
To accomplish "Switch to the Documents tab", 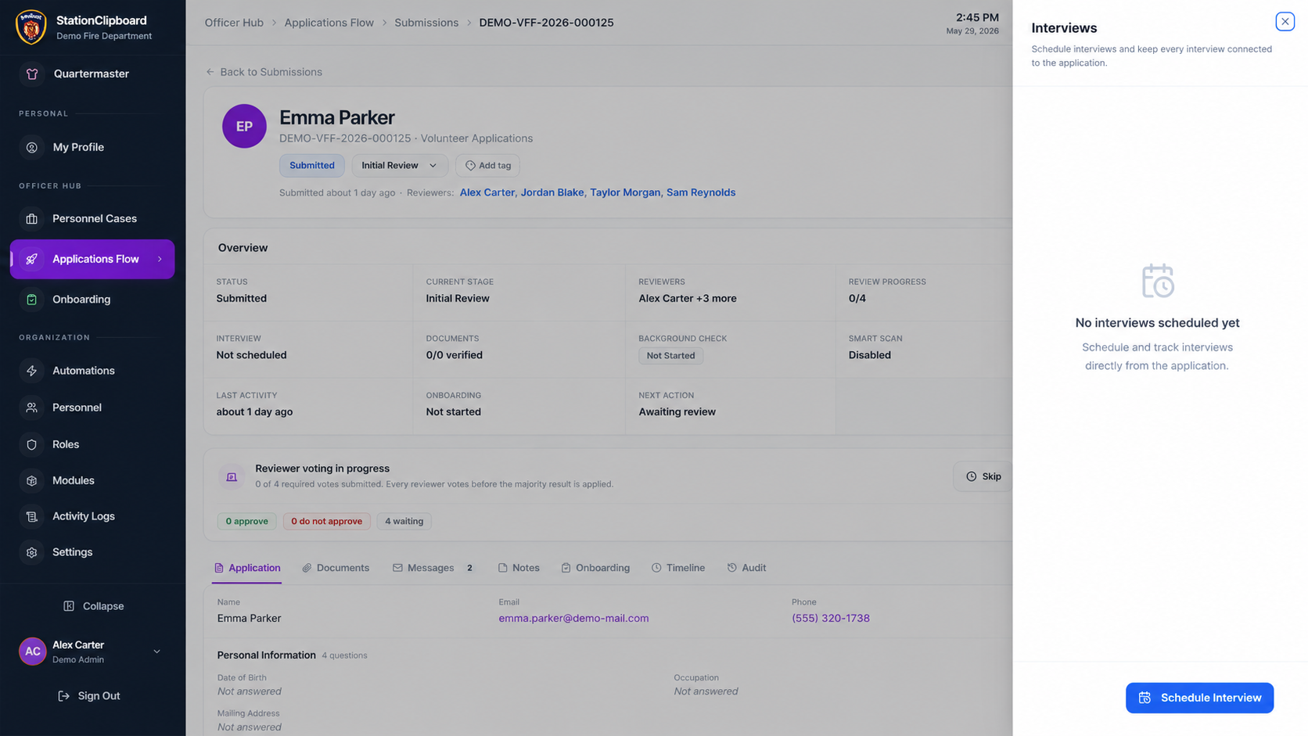I will point(336,568).
